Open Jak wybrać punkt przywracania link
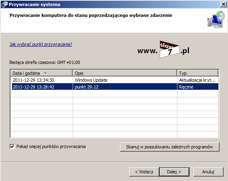The height and width of the screenshot is (181, 228). tap(41, 44)
